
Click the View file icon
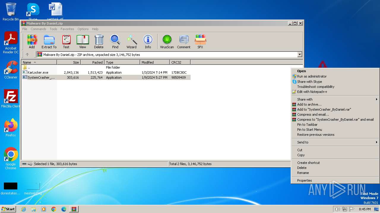[83, 42]
